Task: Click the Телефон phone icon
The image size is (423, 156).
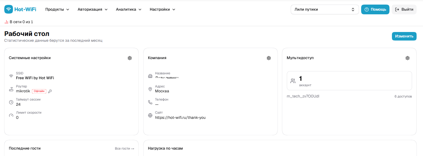Action: (150, 102)
